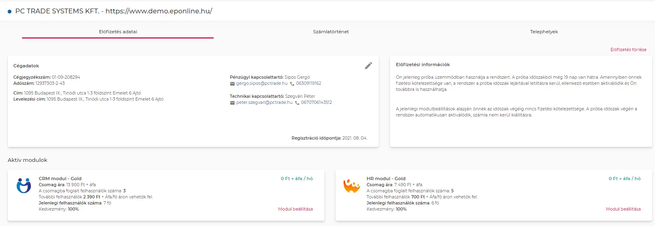Viewport: 655px width, 226px height.
Task: Open Modul beállítása for CRM modul
Action: click(295, 209)
